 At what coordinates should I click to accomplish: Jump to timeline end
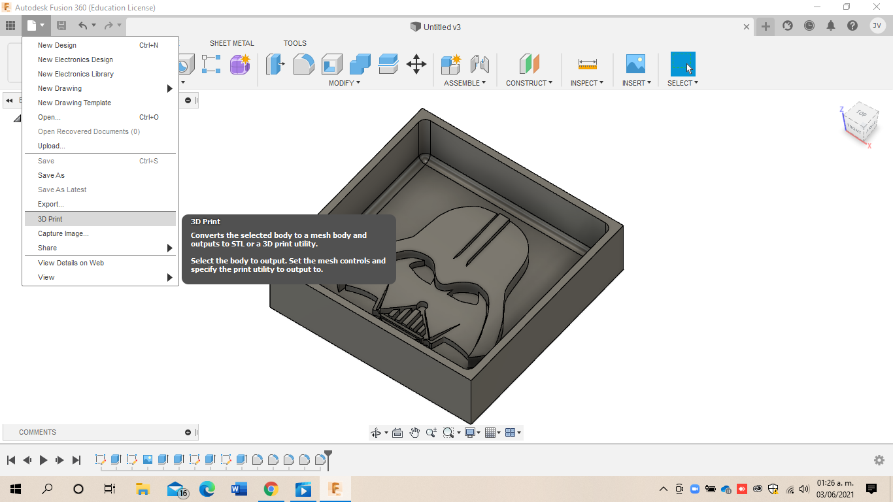point(76,460)
